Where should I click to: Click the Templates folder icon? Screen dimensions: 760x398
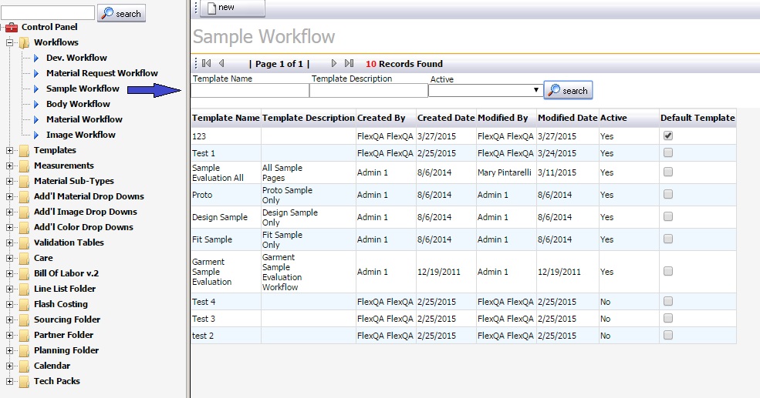point(24,150)
